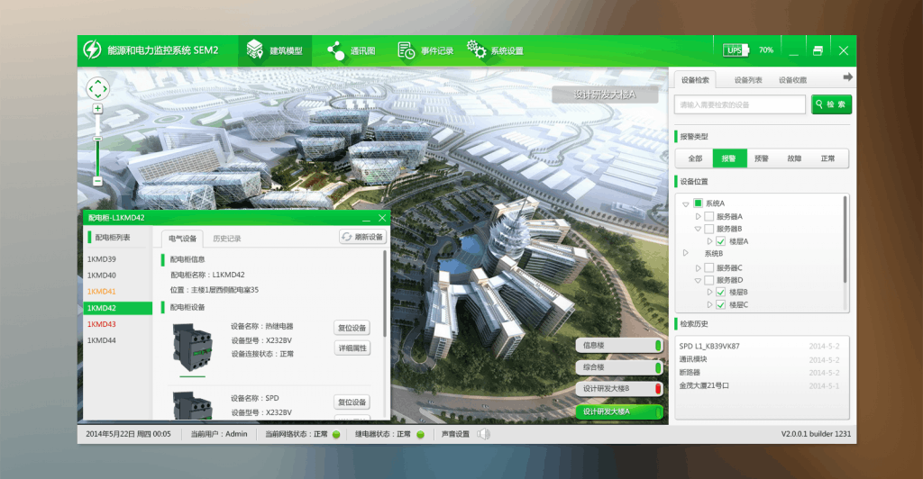This screenshot has width=923, height=479.
Task: Switch to the 历史记录 tab
Action: (227, 239)
